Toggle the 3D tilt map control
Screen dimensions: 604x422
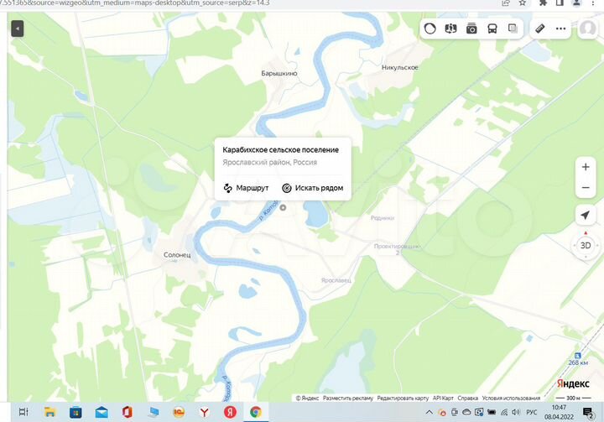pyautogui.click(x=586, y=246)
